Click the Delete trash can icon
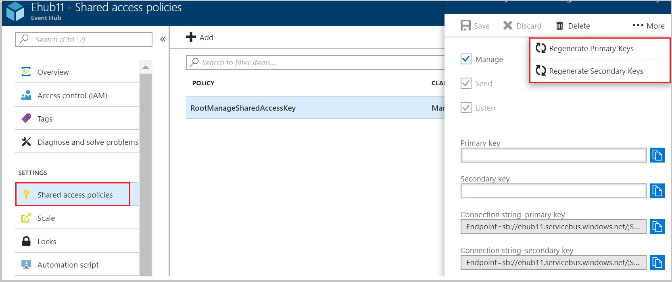This screenshot has width=672, height=282. [559, 25]
